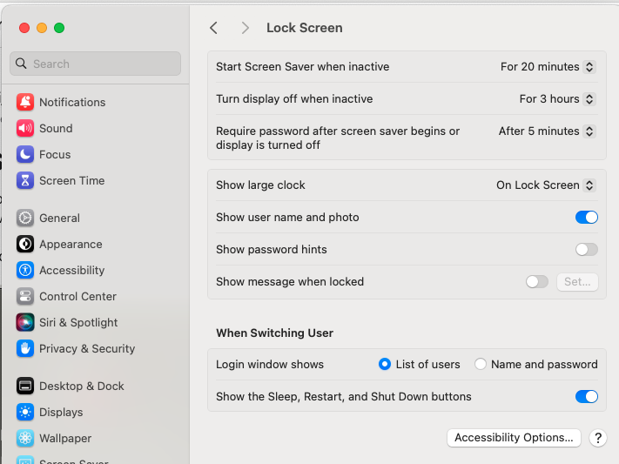Screen dimensions: 619x464
Task: Switch to Desktop & Dock pane
Action: (x=81, y=386)
